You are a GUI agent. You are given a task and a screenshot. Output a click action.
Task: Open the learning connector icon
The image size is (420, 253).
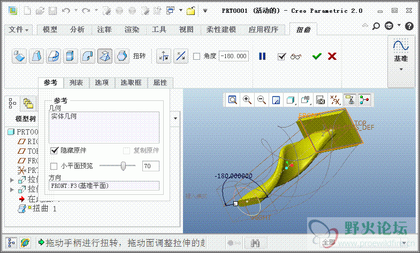pos(389,26)
